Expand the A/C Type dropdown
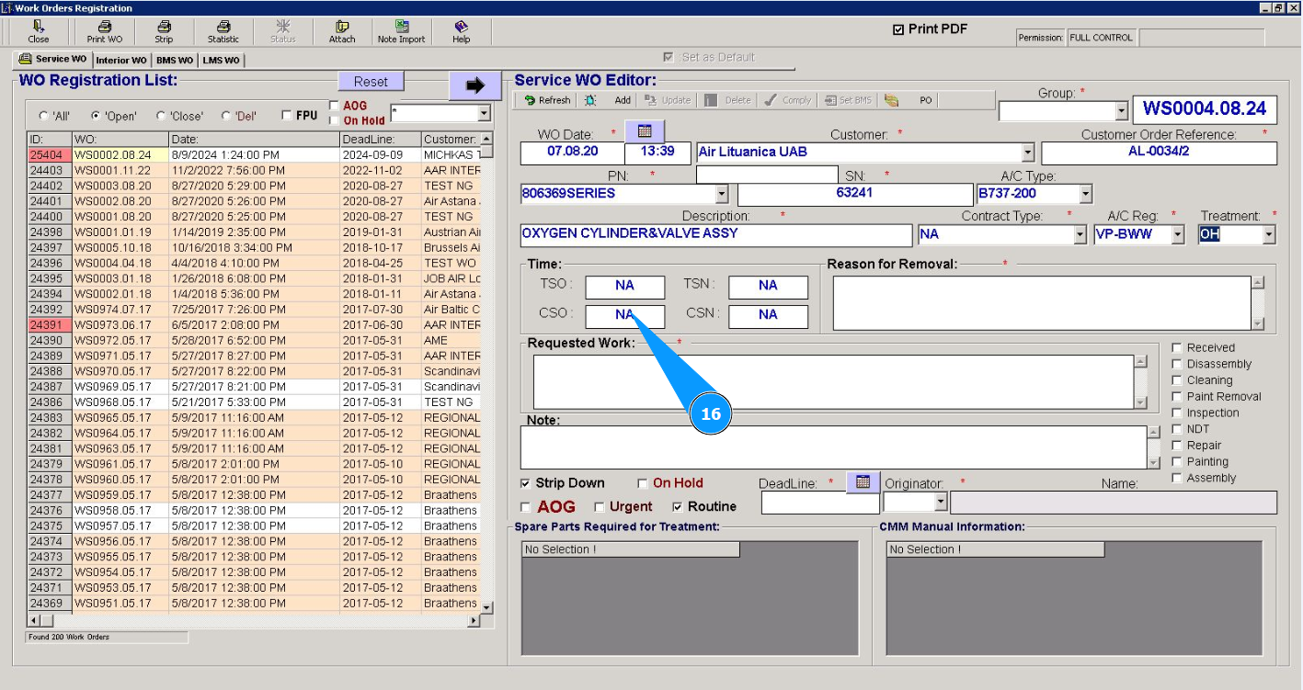1303x690 pixels. [x=1086, y=194]
